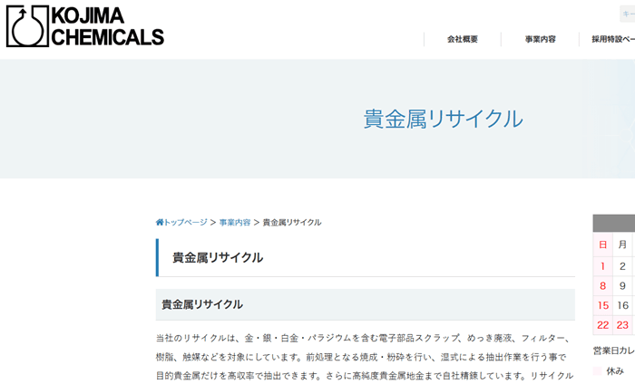Choose day 9 on the calendar
The height and width of the screenshot is (384, 635).
pyautogui.click(x=623, y=286)
